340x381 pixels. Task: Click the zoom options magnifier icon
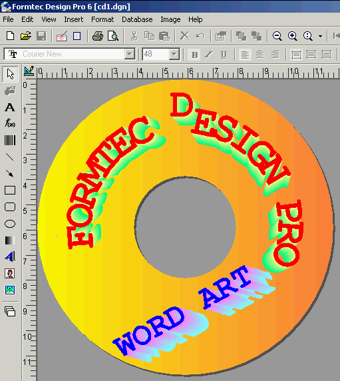click(308, 36)
